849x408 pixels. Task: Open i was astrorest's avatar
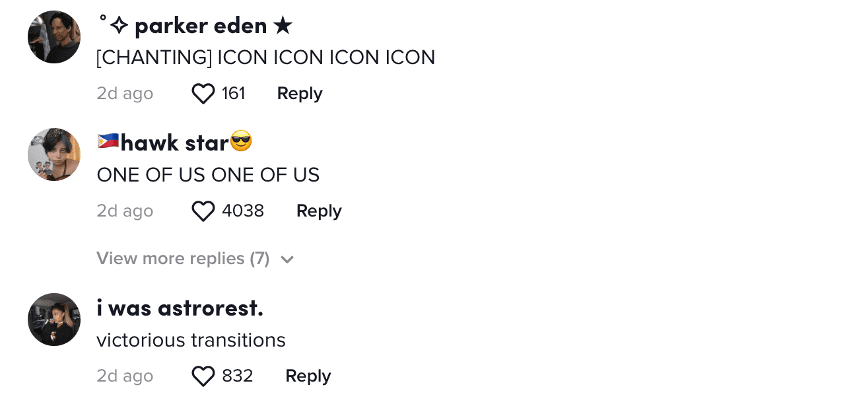coord(54,320)
